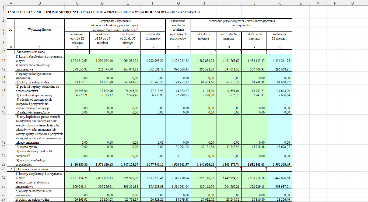
Task: Click the red comment marker in cell H10
Action: 215,50
